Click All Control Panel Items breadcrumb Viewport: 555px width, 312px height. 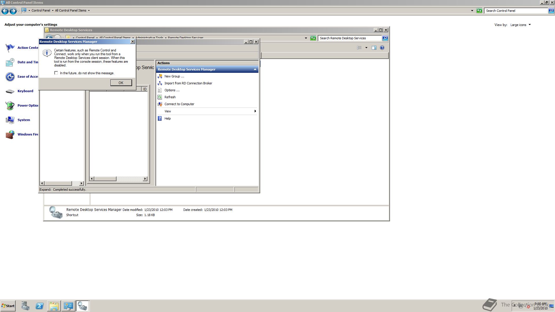71,10
